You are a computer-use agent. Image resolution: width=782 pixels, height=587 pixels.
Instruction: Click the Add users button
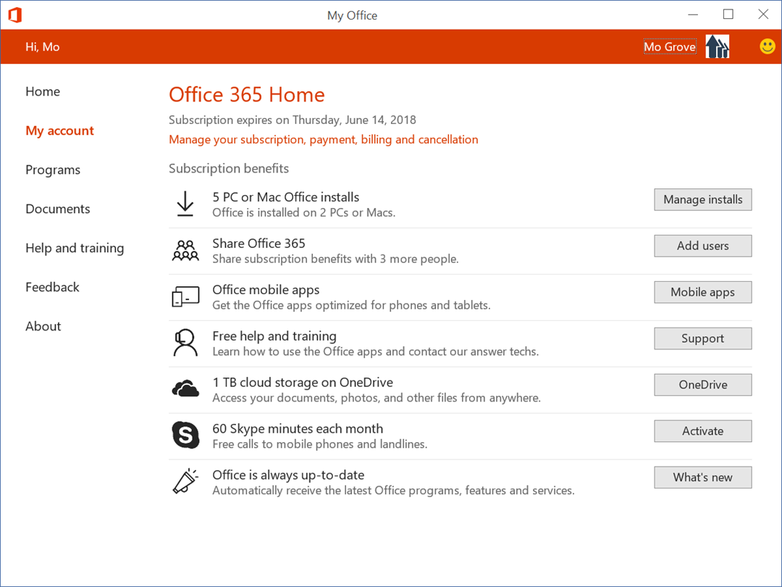coord(702,246)
